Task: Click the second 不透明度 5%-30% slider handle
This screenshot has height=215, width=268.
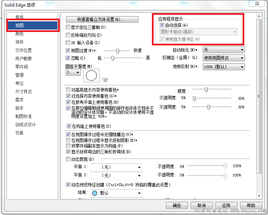Action: tap(209, 107)
